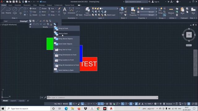Click the Scale tool

(42, 15)
